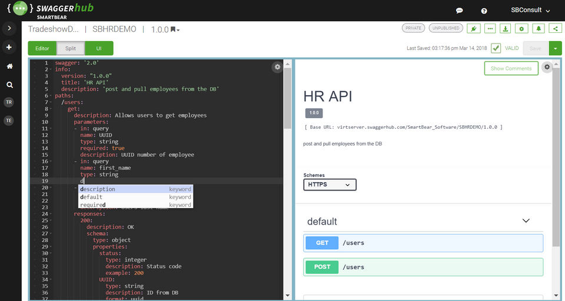Screen dimensions: 565x301
Task: Open the comments speech bubble icon
Action: coord(460,11)
